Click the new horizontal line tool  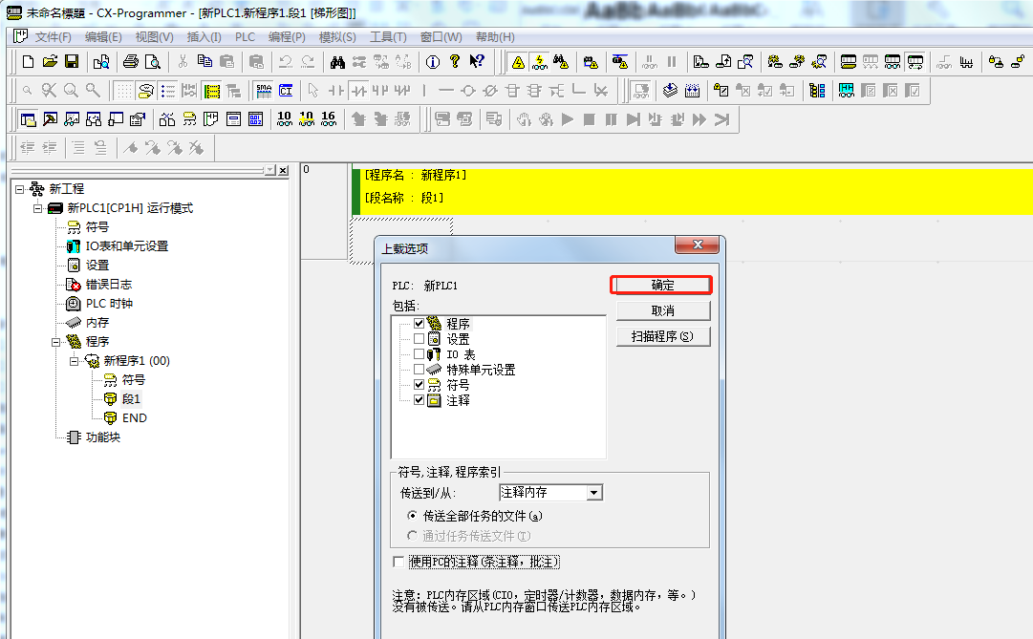coord(446,90)
